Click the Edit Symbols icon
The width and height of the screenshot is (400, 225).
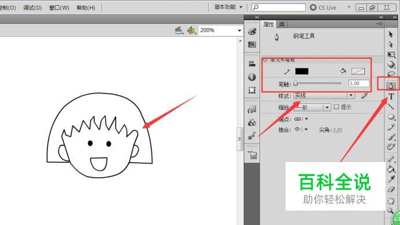[191, 31]
